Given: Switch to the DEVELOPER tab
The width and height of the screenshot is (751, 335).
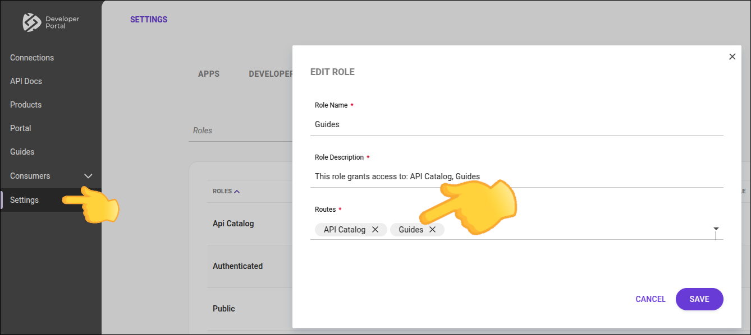Looking at the screenshot, I should [x=270, y=73].
